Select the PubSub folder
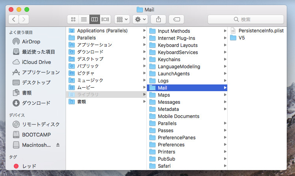Screen dimensions: 295x176 (187, 159)
